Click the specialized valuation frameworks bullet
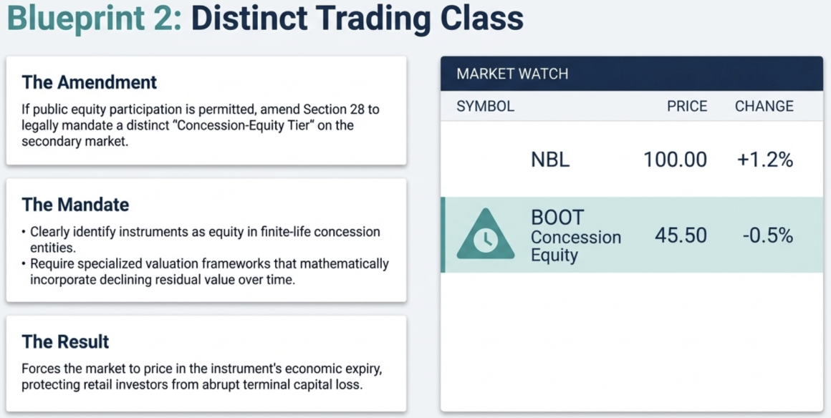Screen dimensions: 831x418 [209, 271]
